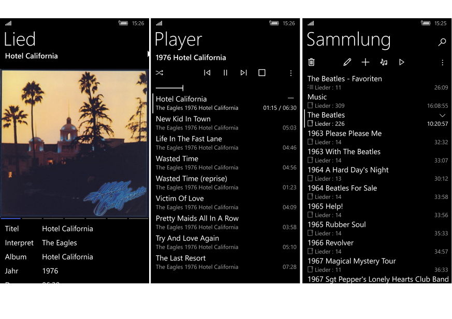Screen dimensions: 452x319
Task: Tick the checkbox for 1963 With The Beatles
Action: (x=310, y=160)
